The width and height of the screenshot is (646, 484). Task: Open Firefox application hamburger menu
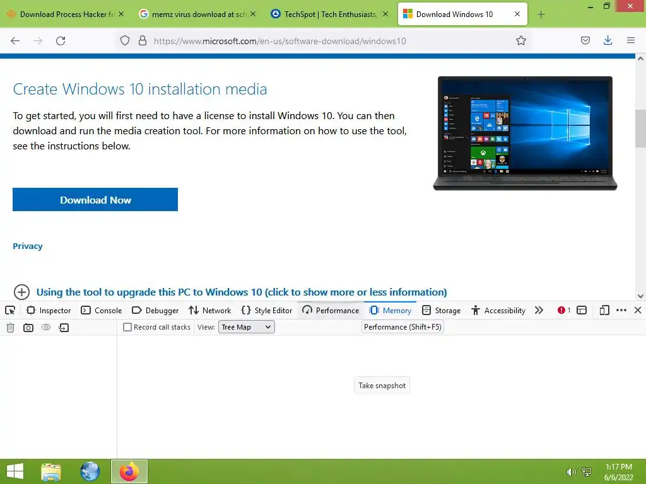(630, 40)
